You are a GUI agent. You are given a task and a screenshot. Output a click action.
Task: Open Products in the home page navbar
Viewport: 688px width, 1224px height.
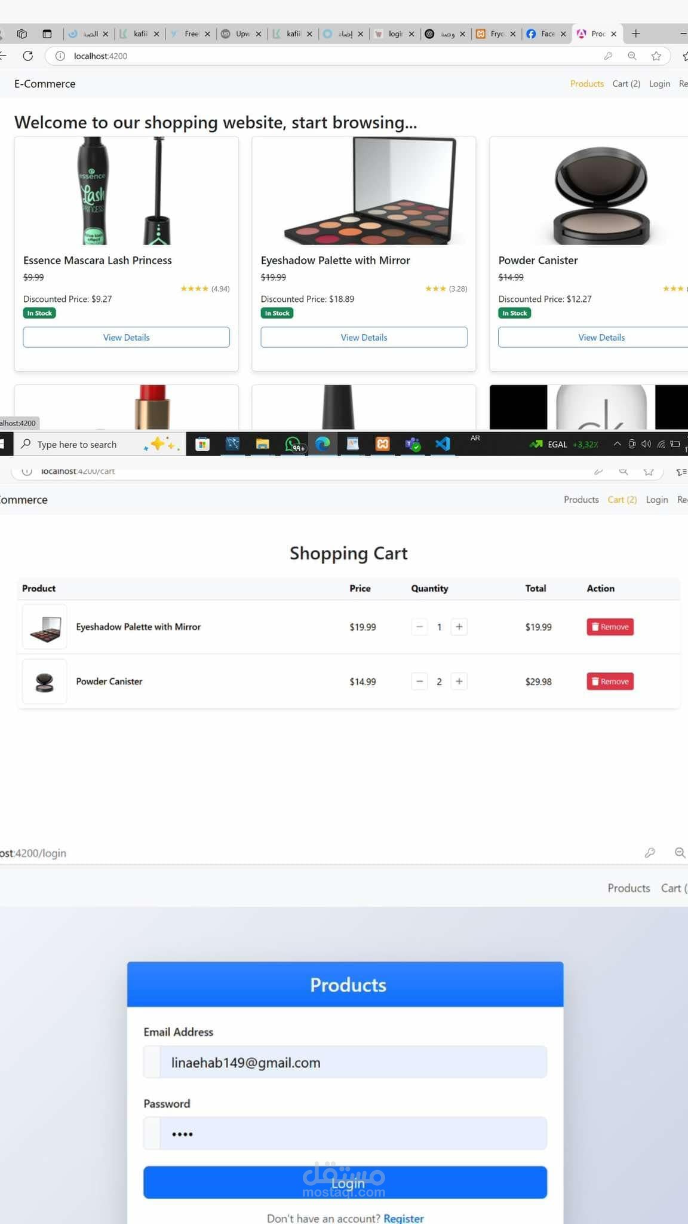pos(587,84)
